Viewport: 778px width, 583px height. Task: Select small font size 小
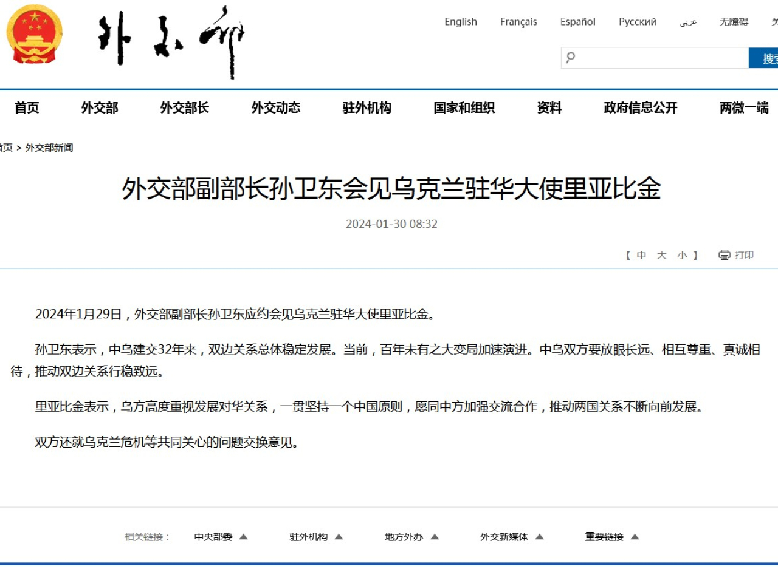click(682, 256)
